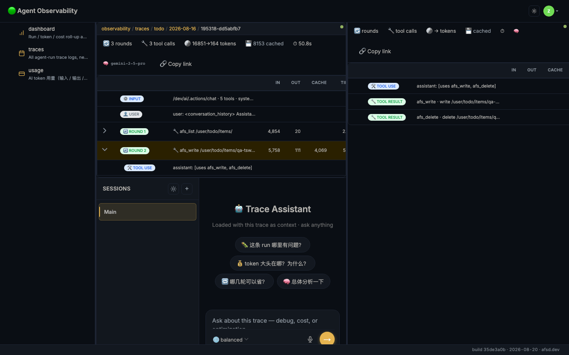This screenshot has width=569, height=355.
Task: Click the IN column header in left table
Action: [278, 82]
